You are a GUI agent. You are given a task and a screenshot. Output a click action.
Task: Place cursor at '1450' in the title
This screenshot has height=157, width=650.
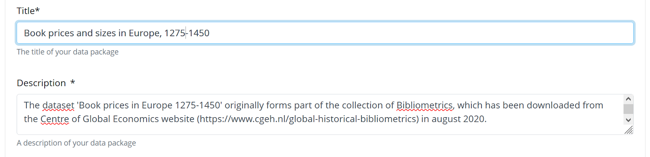(199, 33)
